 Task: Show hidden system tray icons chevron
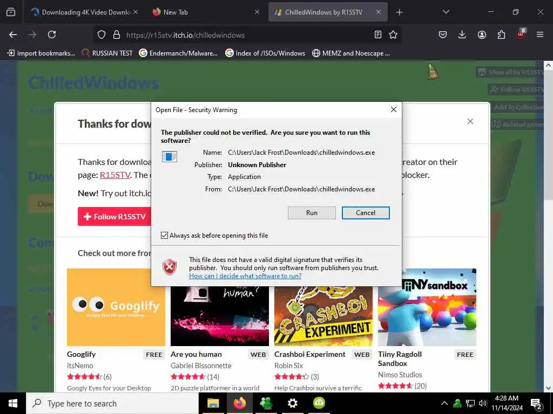click(444, 403)
